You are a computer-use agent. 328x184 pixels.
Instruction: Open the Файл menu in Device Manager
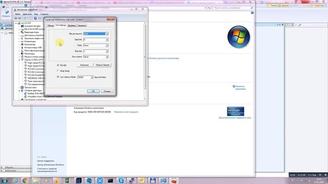pos(17,14)
